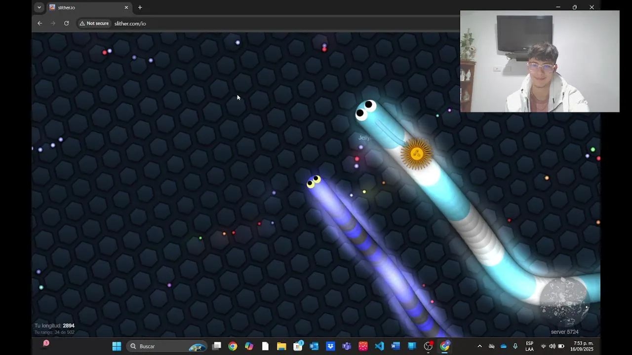The width and height of the screenshot is (632, 355).
Task: Click the Buscar taskbar search box
Action: tap(166, 346)
